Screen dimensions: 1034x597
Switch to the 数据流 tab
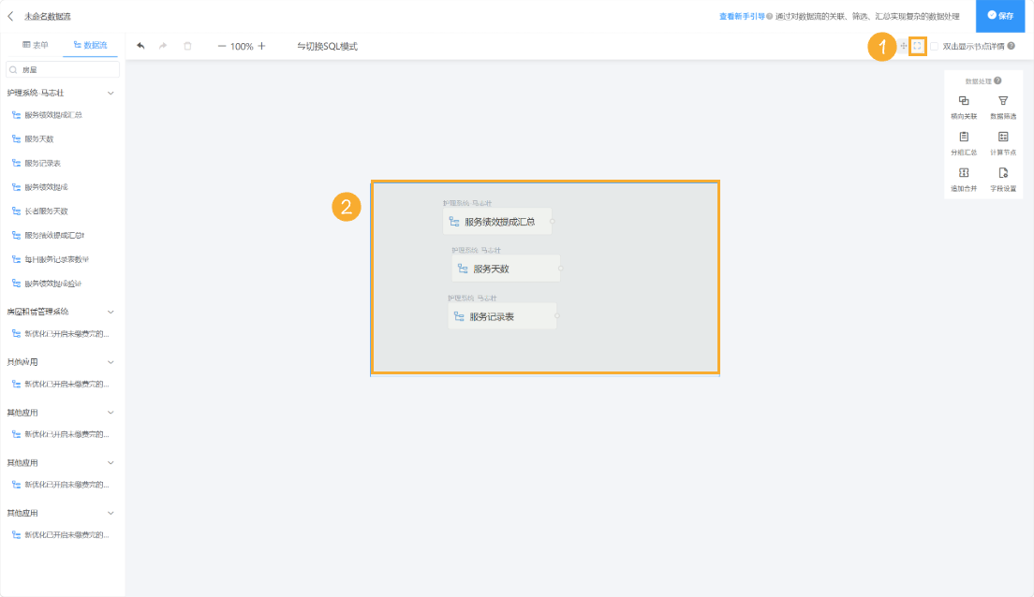90,45
